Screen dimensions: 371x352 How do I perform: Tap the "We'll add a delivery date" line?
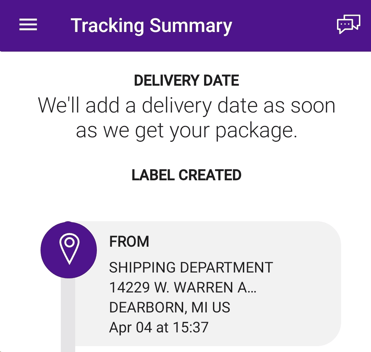(186, 105)
